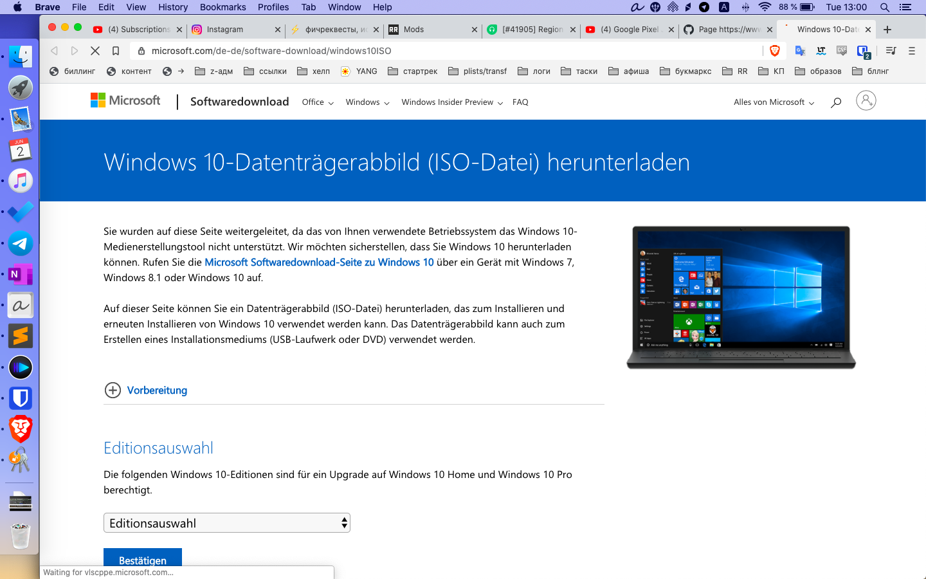Image resolution: width=926 pixels, height=579 pixels.
Task: Expand the Alles von Microsoft dropdown
Action: 774,102
